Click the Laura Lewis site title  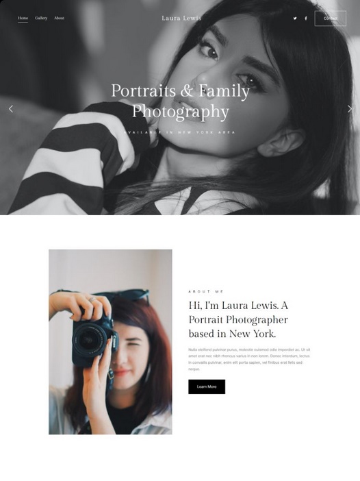tap(181, 18)
